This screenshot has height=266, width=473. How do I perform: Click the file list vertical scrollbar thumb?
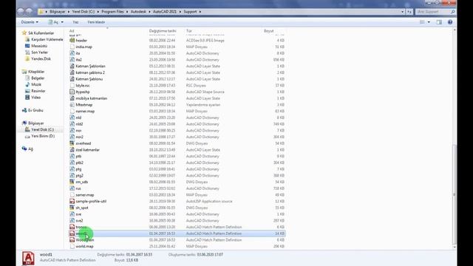coord(455,194)
